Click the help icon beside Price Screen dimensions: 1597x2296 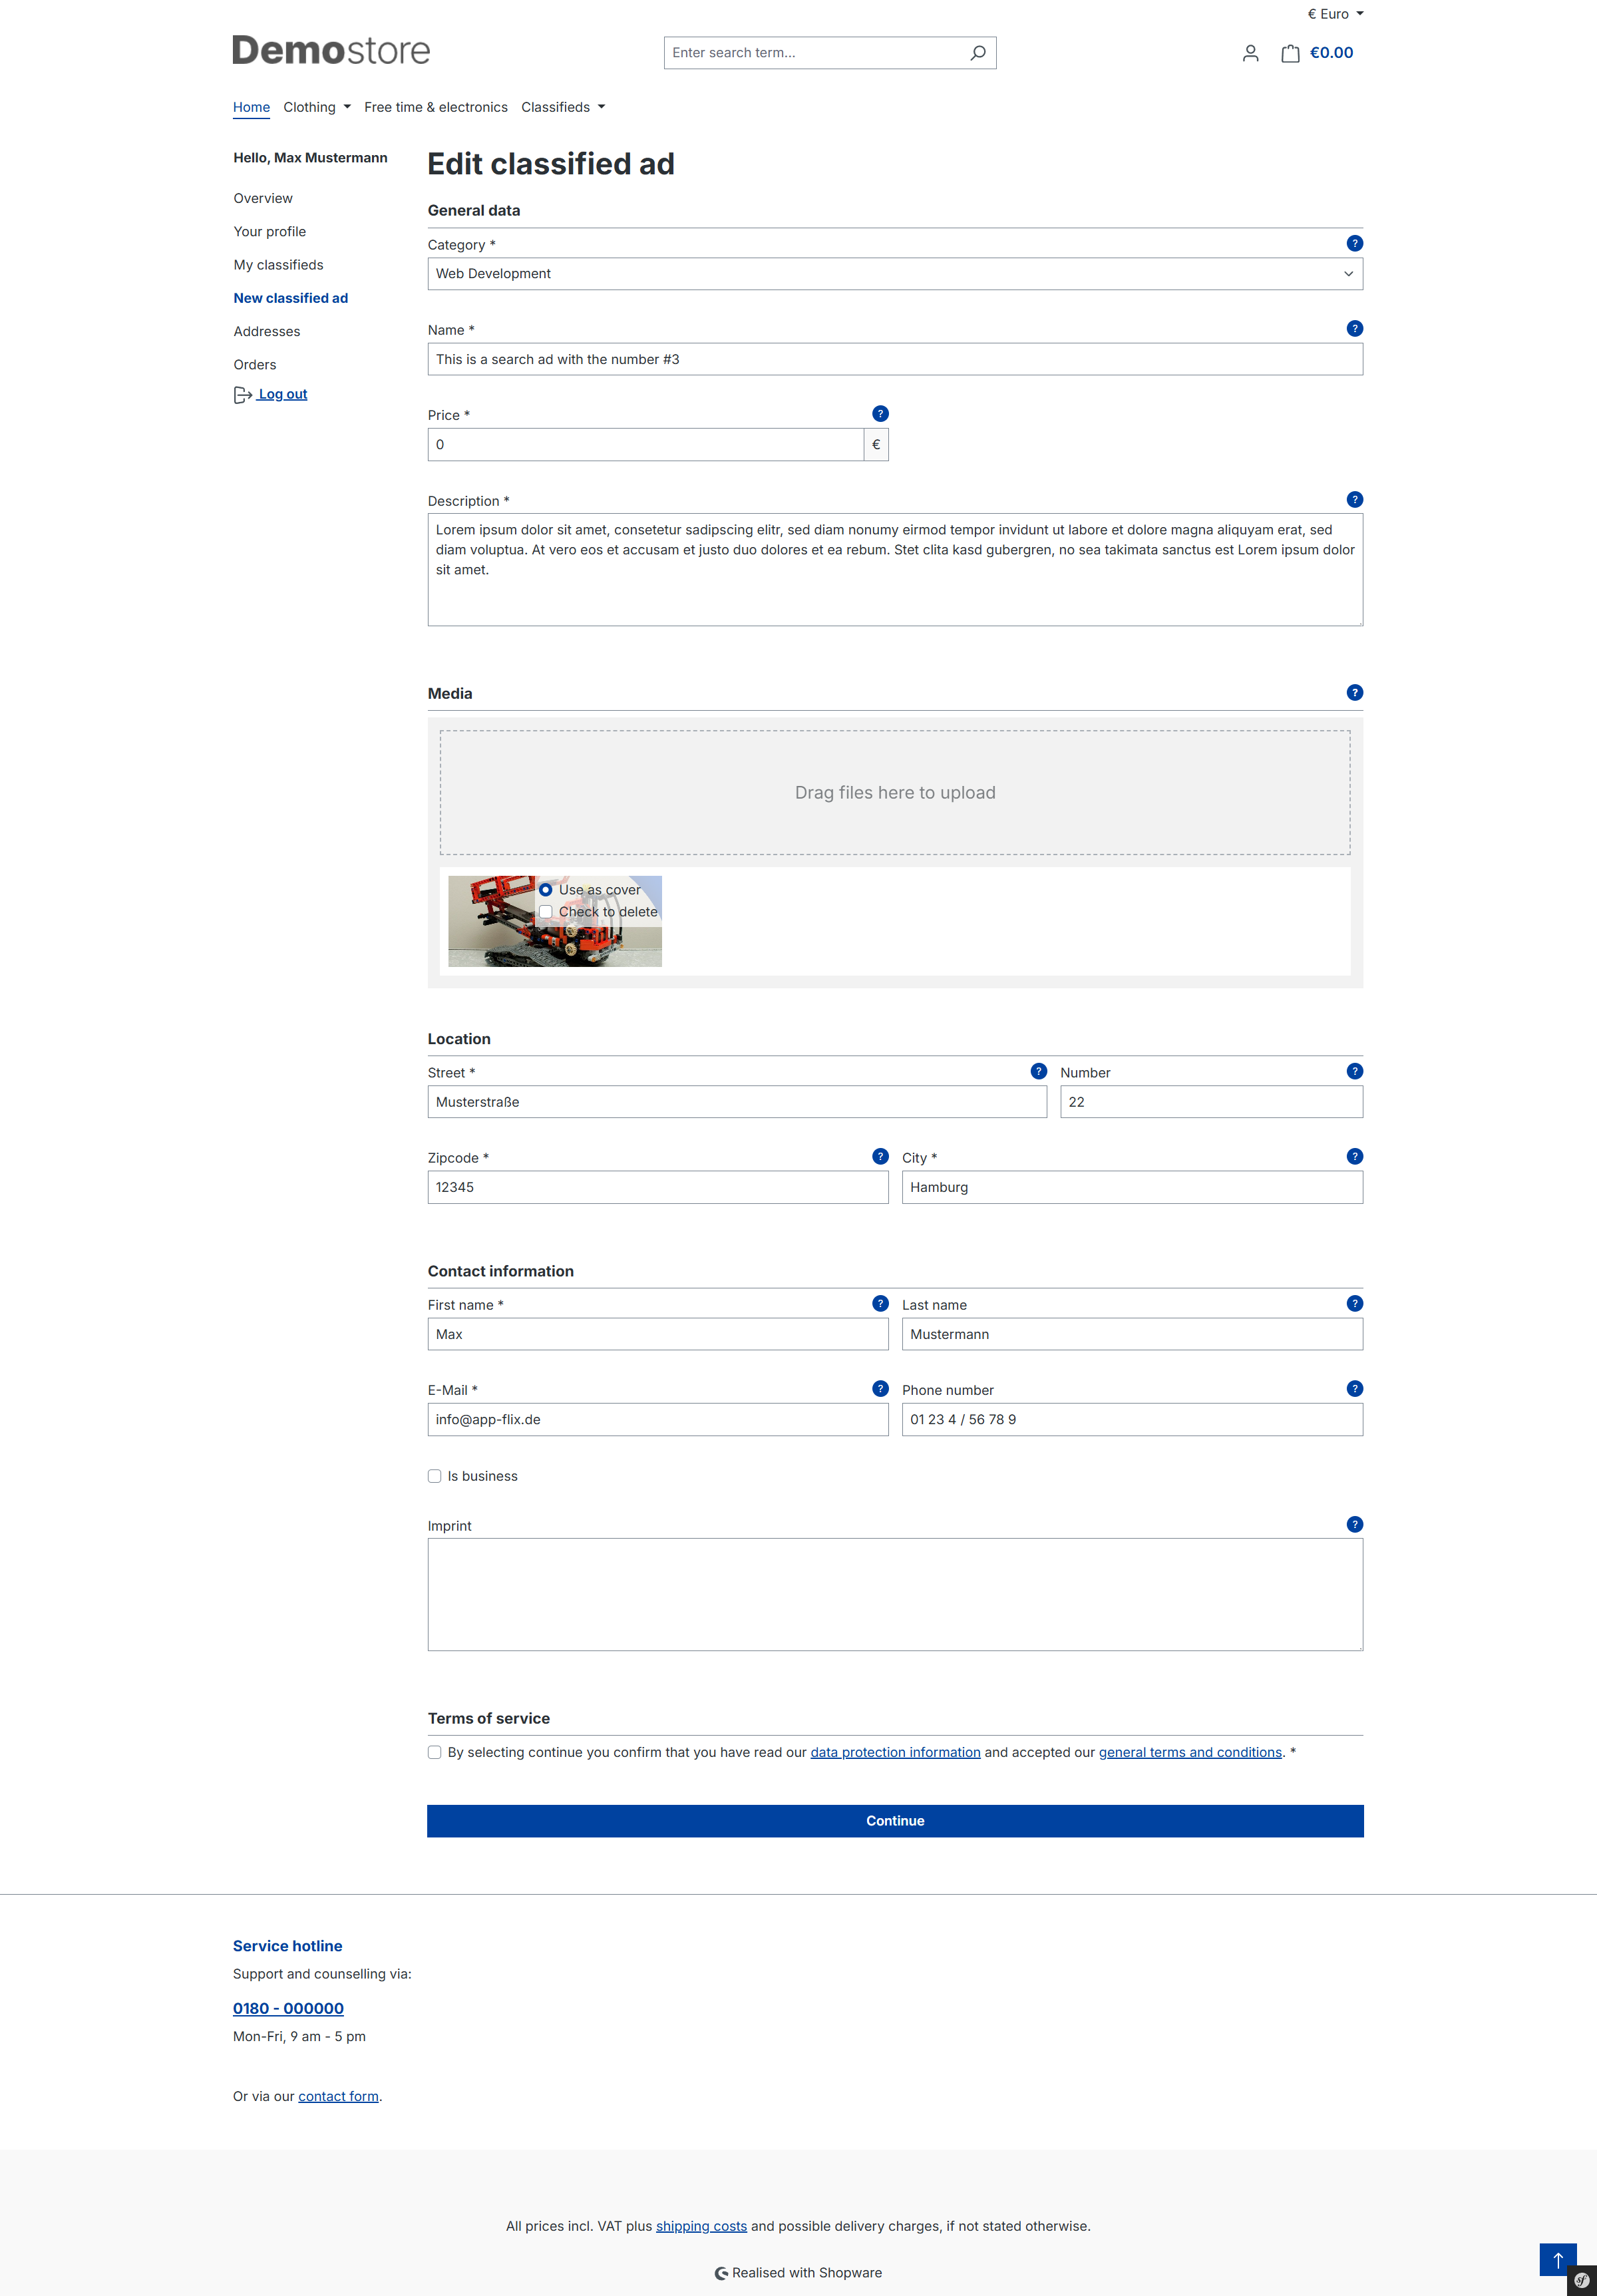tap(880, 414)
